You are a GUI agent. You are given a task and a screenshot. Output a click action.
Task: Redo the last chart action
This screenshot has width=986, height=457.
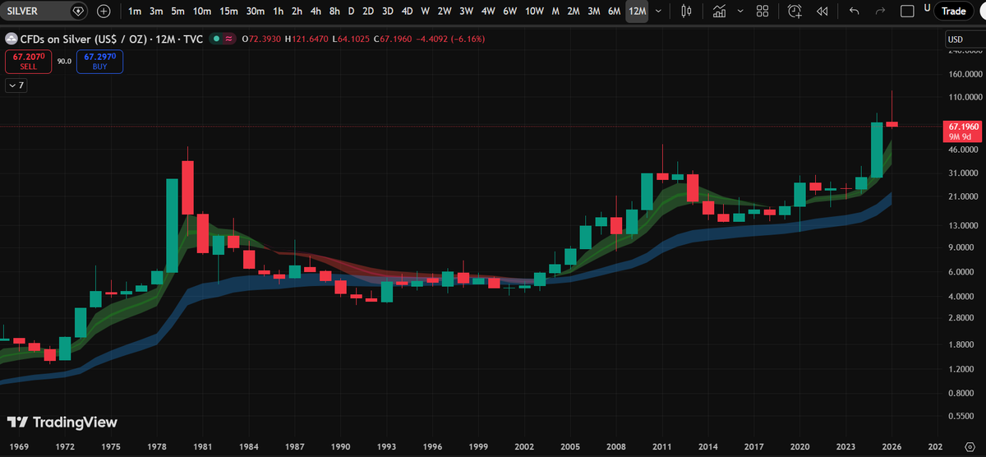pyautogui.click(x=881, y=12)
